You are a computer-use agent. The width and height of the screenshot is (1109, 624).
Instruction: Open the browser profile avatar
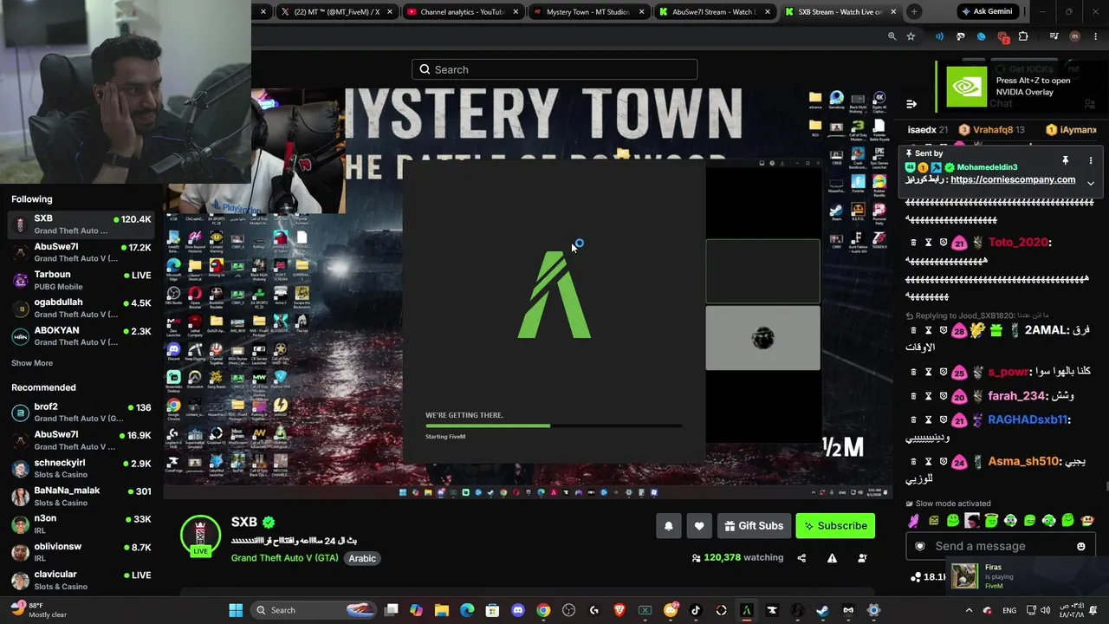(1075, 36)
